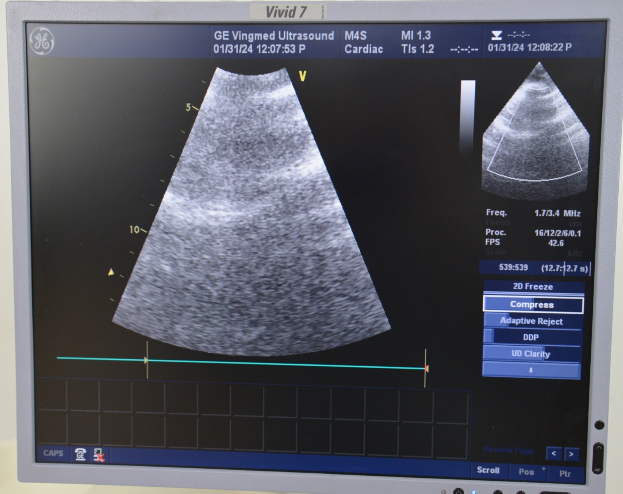623x494 pixels.
Task: Click the download arrow icon above the timestamp
Action: (496, 35)
